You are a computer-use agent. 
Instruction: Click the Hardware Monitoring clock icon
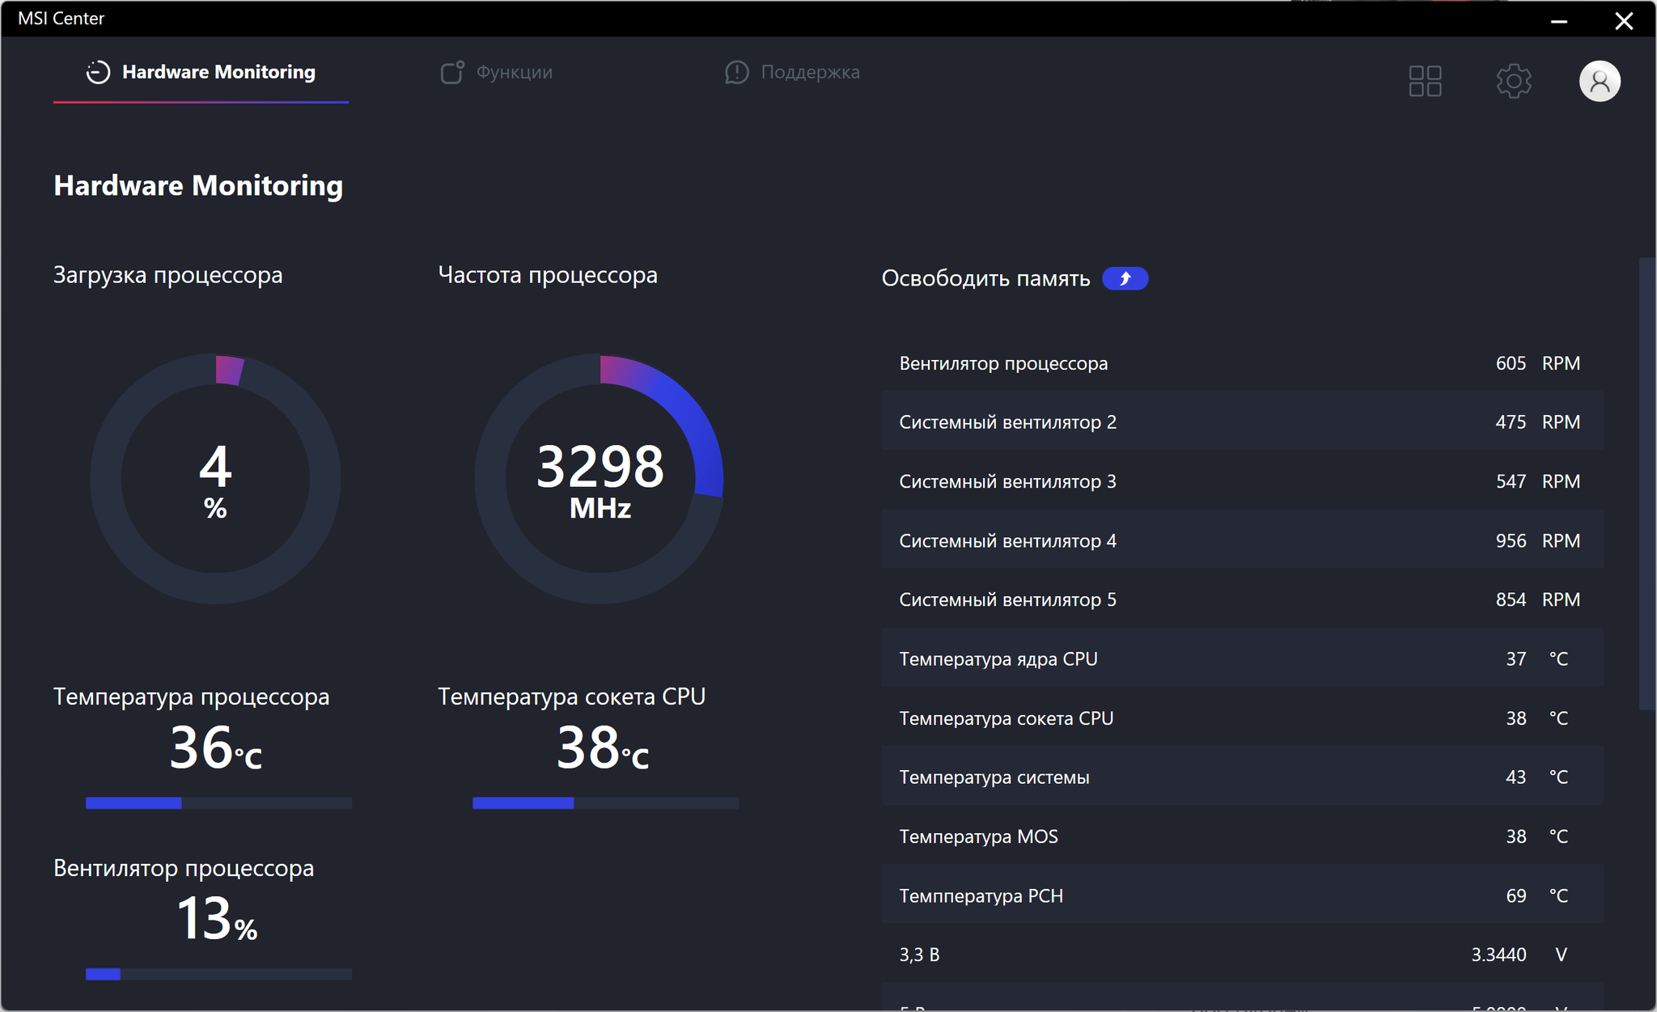(x=98, y=72)
